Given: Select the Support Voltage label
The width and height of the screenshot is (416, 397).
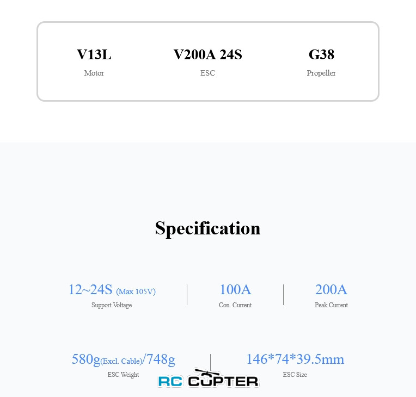Looking at the screenshot, I should (x=112, y=305).
